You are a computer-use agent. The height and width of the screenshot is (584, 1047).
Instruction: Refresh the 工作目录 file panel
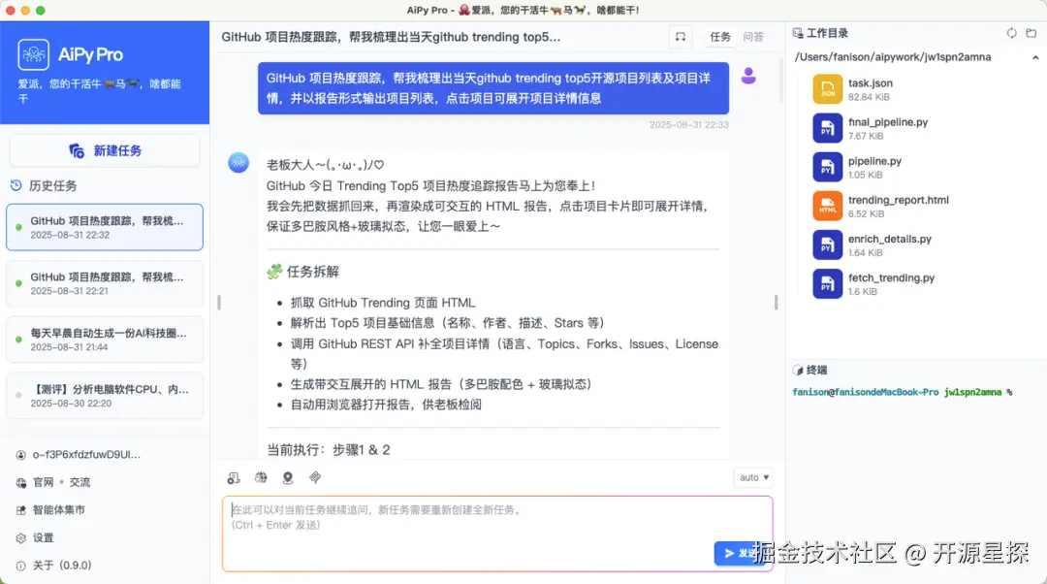point(1010,32)
